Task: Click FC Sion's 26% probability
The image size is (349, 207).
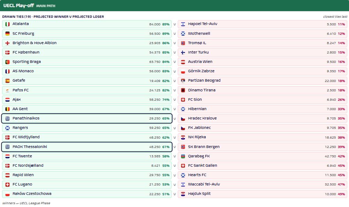Action: pyautogui.click(x=341, y=100)
